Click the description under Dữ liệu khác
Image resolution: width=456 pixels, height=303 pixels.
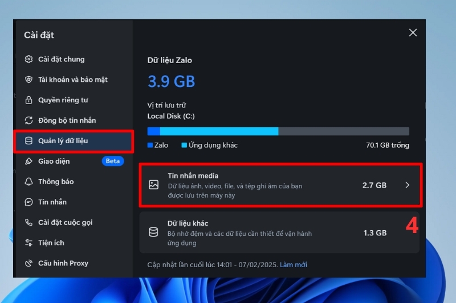239,238
